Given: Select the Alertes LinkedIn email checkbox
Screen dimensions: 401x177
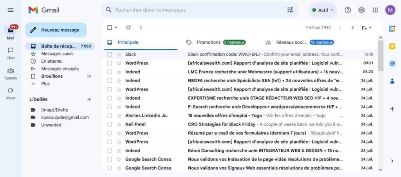Looking at the screenshot, I should point(110,116).
